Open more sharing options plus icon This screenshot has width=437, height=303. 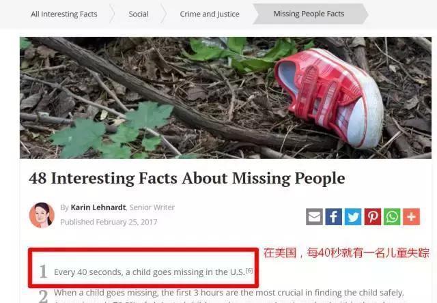tap(411, 216)
